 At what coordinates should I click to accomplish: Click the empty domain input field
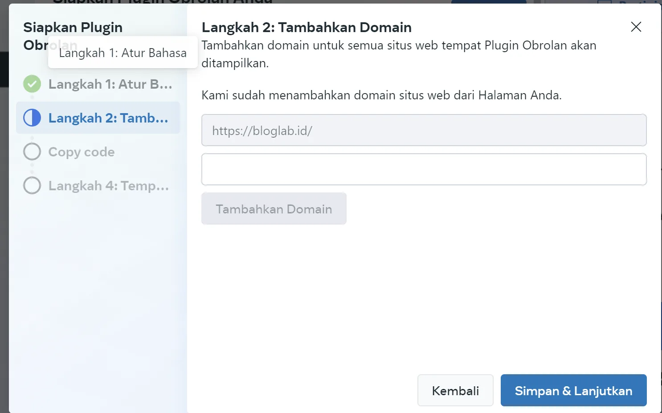(x=424, y=169)
